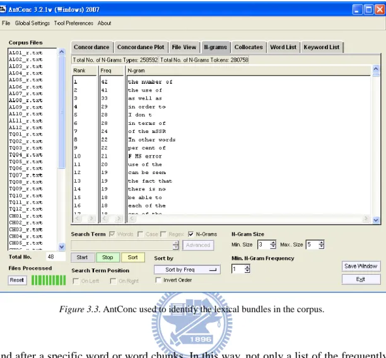386x358 pixels.
Task: Toggle the On Left checkbox
Action: [x=76, y=280]
